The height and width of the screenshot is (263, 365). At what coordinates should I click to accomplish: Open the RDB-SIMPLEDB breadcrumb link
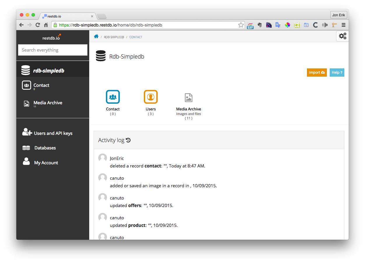(x=114, y=37)
